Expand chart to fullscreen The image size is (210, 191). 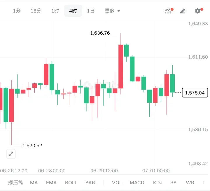click(11, 154)
